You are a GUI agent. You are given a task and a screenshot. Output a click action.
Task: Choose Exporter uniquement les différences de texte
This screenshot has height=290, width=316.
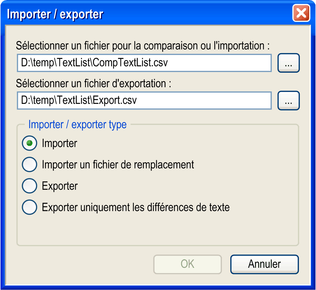pos(29,207)
